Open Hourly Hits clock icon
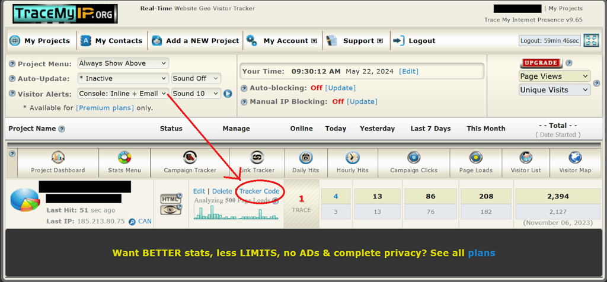Viewport: 607px width, 282px height. pyautogui.click(x=353, y=158)
